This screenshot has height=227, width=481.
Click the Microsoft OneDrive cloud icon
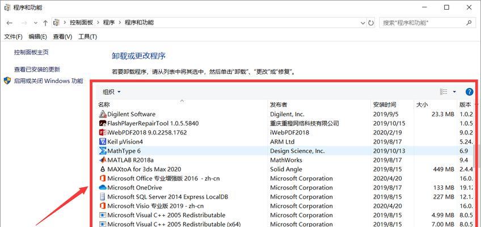pyautogui.click(x=103, y=187)
